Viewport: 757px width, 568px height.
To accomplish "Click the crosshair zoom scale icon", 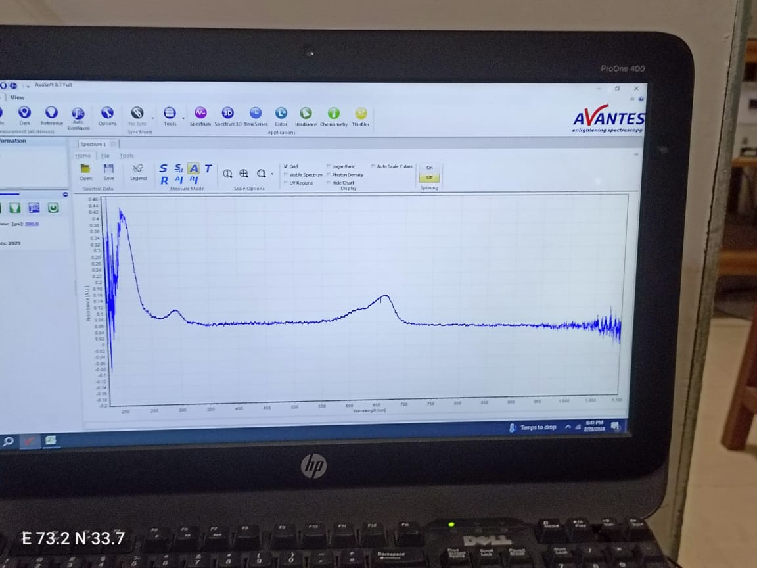I will click(x=244, y=174).
